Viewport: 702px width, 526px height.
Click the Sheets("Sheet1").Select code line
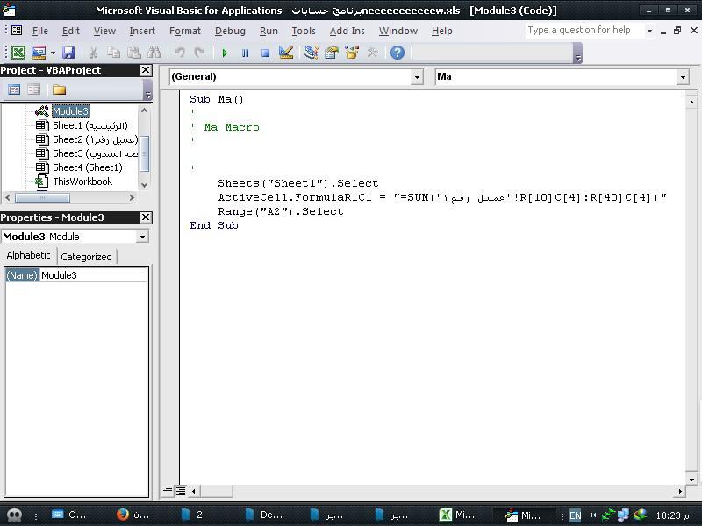click(297, 183)
